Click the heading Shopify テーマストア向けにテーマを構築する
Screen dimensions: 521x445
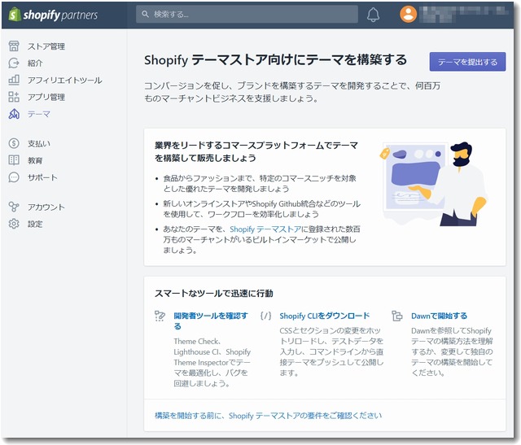275,60
